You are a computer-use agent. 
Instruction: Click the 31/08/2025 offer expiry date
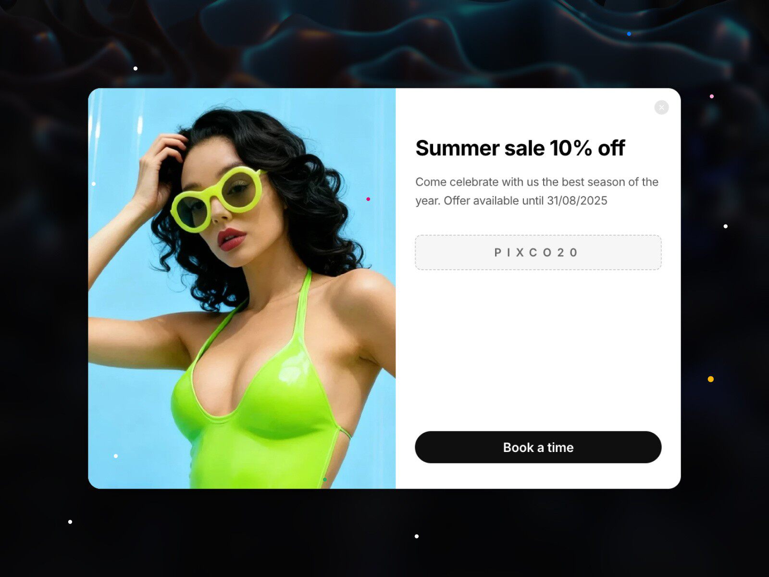point(577,201)
